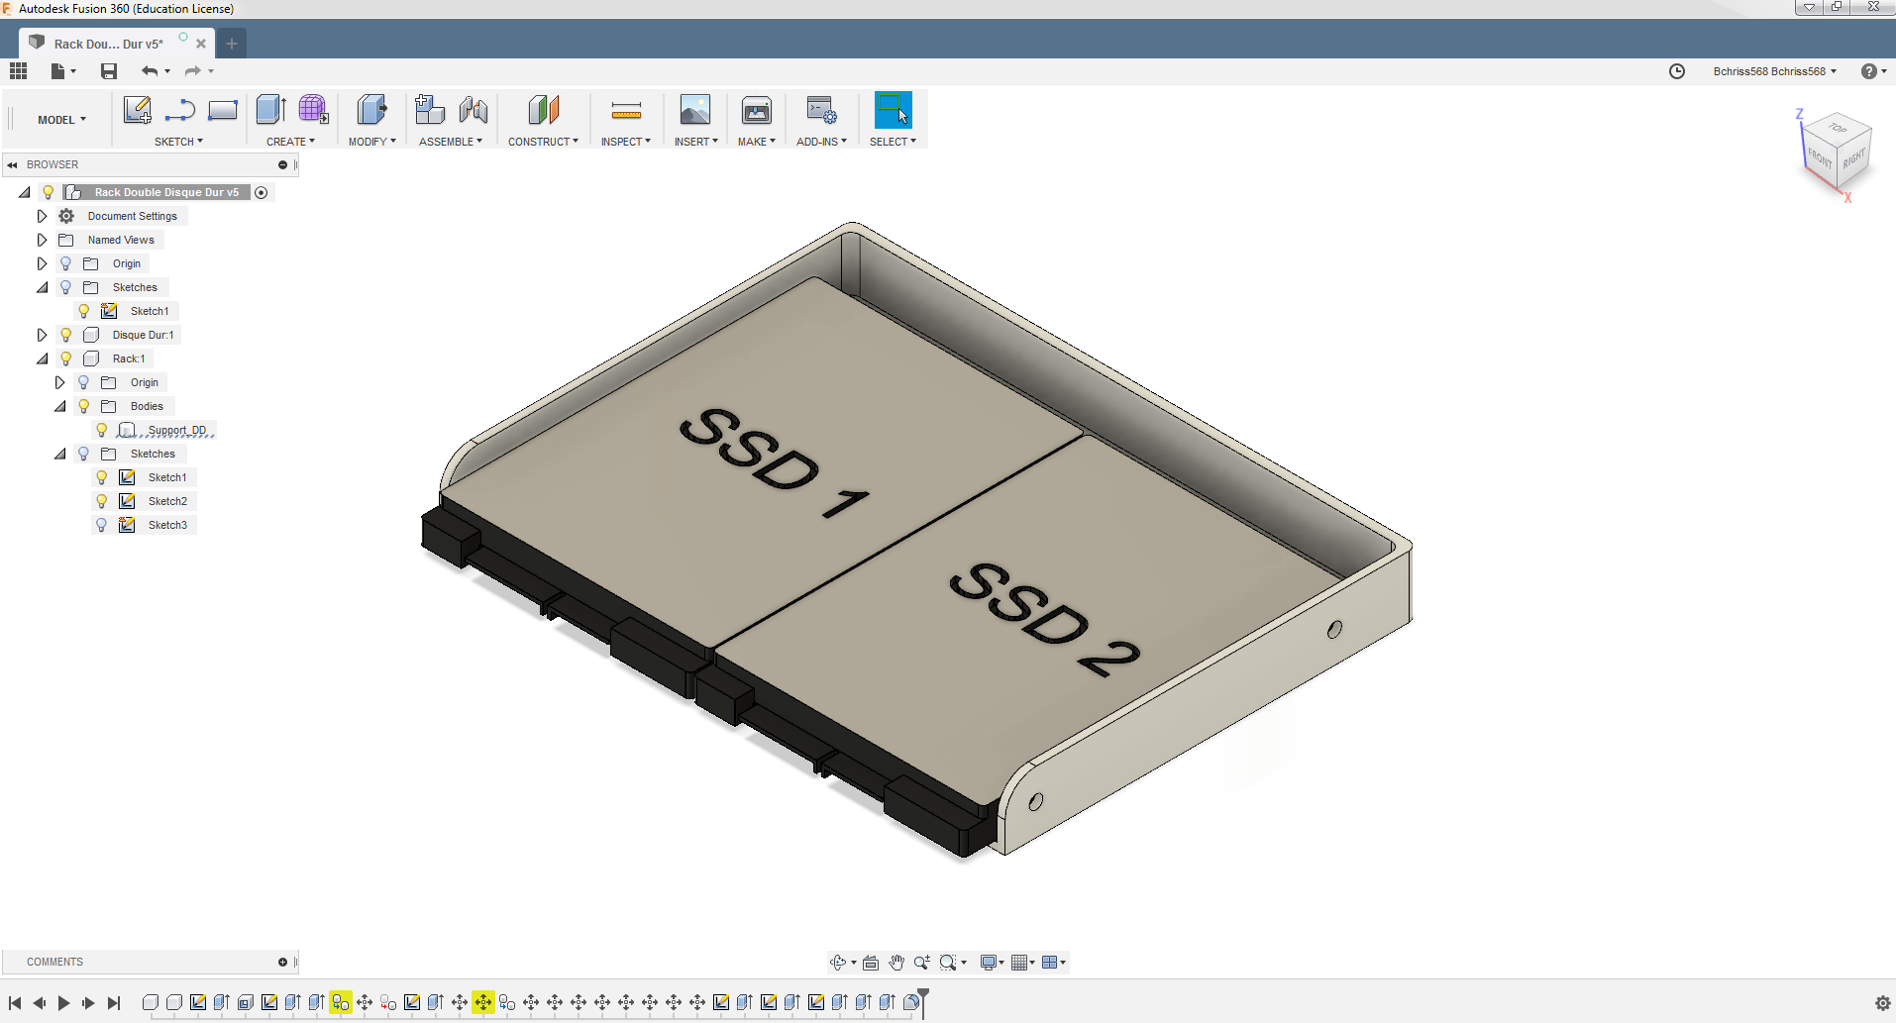Open timeline settings gear icon
This screenshot has width=1896, height=1023.
click(x=1883, y=1003)
